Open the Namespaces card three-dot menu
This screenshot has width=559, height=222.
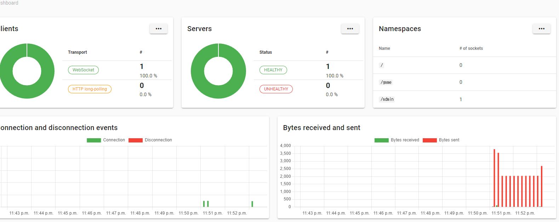point(542,29)
